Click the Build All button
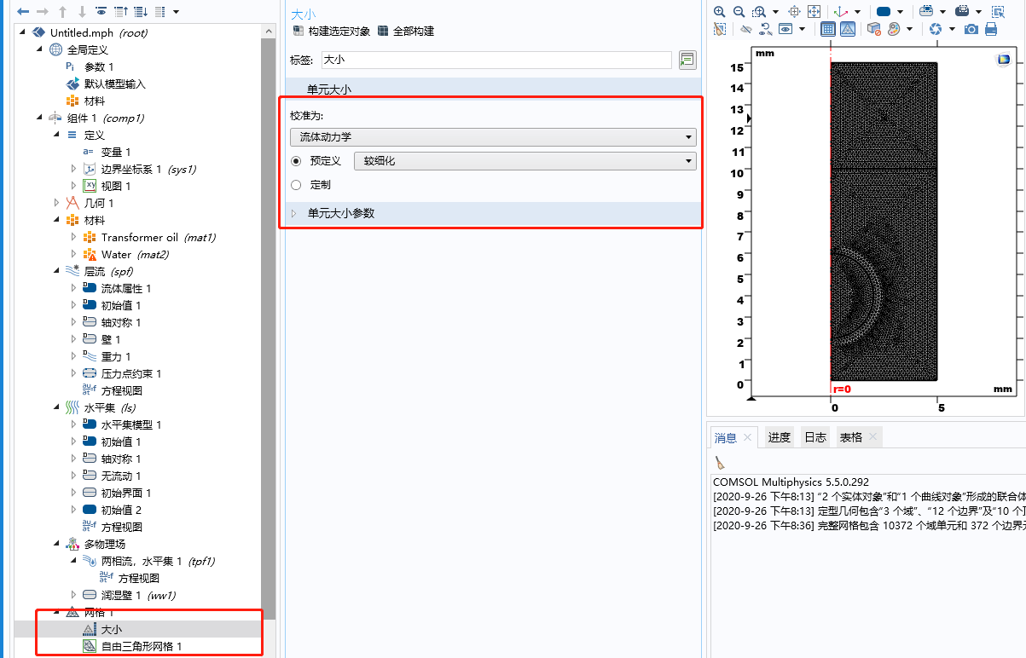The width and height of the screenshot is (1026, 658). (406, 32)
